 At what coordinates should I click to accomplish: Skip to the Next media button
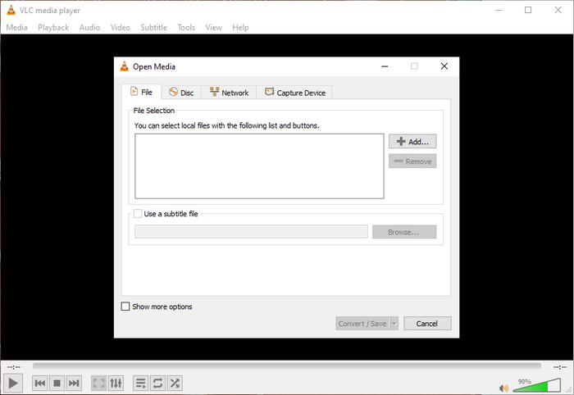click(74, 383)
